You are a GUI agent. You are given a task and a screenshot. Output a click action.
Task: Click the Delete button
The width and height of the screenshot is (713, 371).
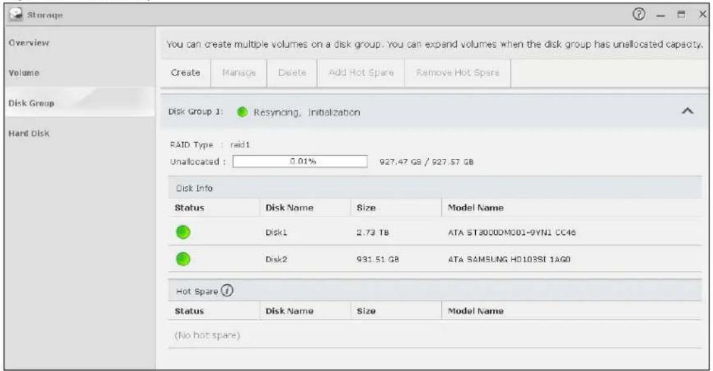292,73
